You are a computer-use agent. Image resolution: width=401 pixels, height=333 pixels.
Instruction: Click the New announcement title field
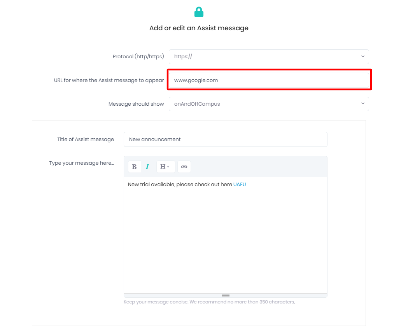[x=225, y=139]
